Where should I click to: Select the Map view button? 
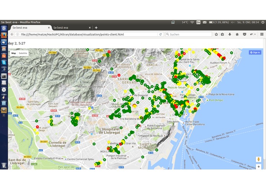click(13, 53)
